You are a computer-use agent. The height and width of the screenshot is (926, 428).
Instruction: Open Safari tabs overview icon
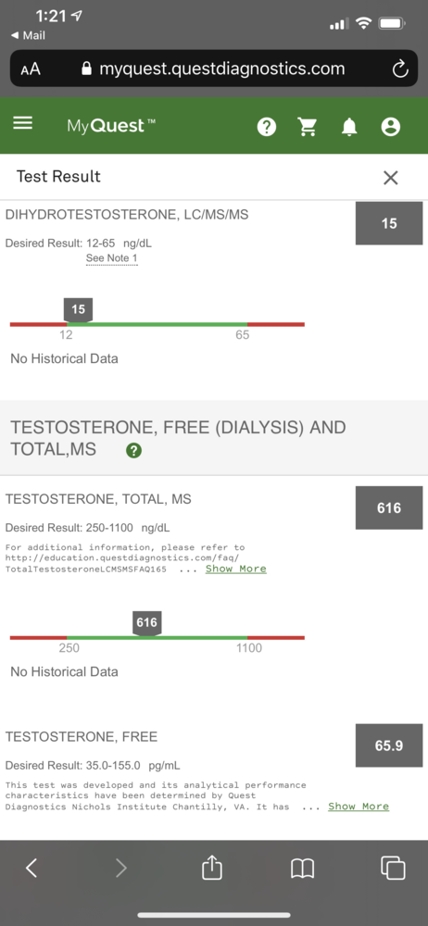pyautogui.click(x=393, y=868)
